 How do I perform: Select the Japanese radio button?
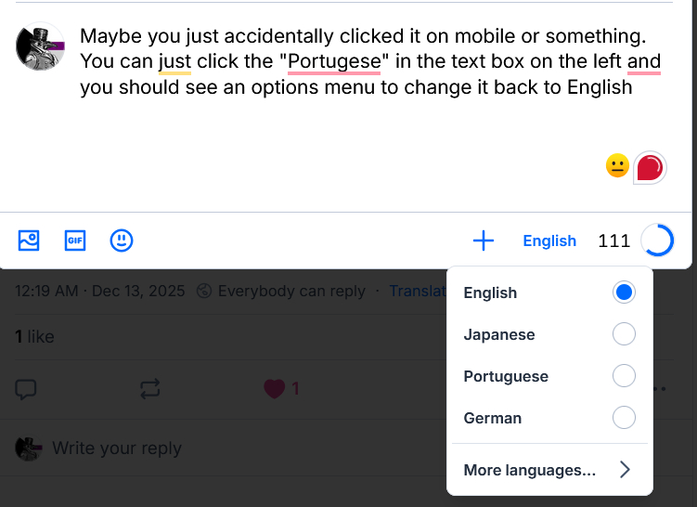click(x=625, y=334)
